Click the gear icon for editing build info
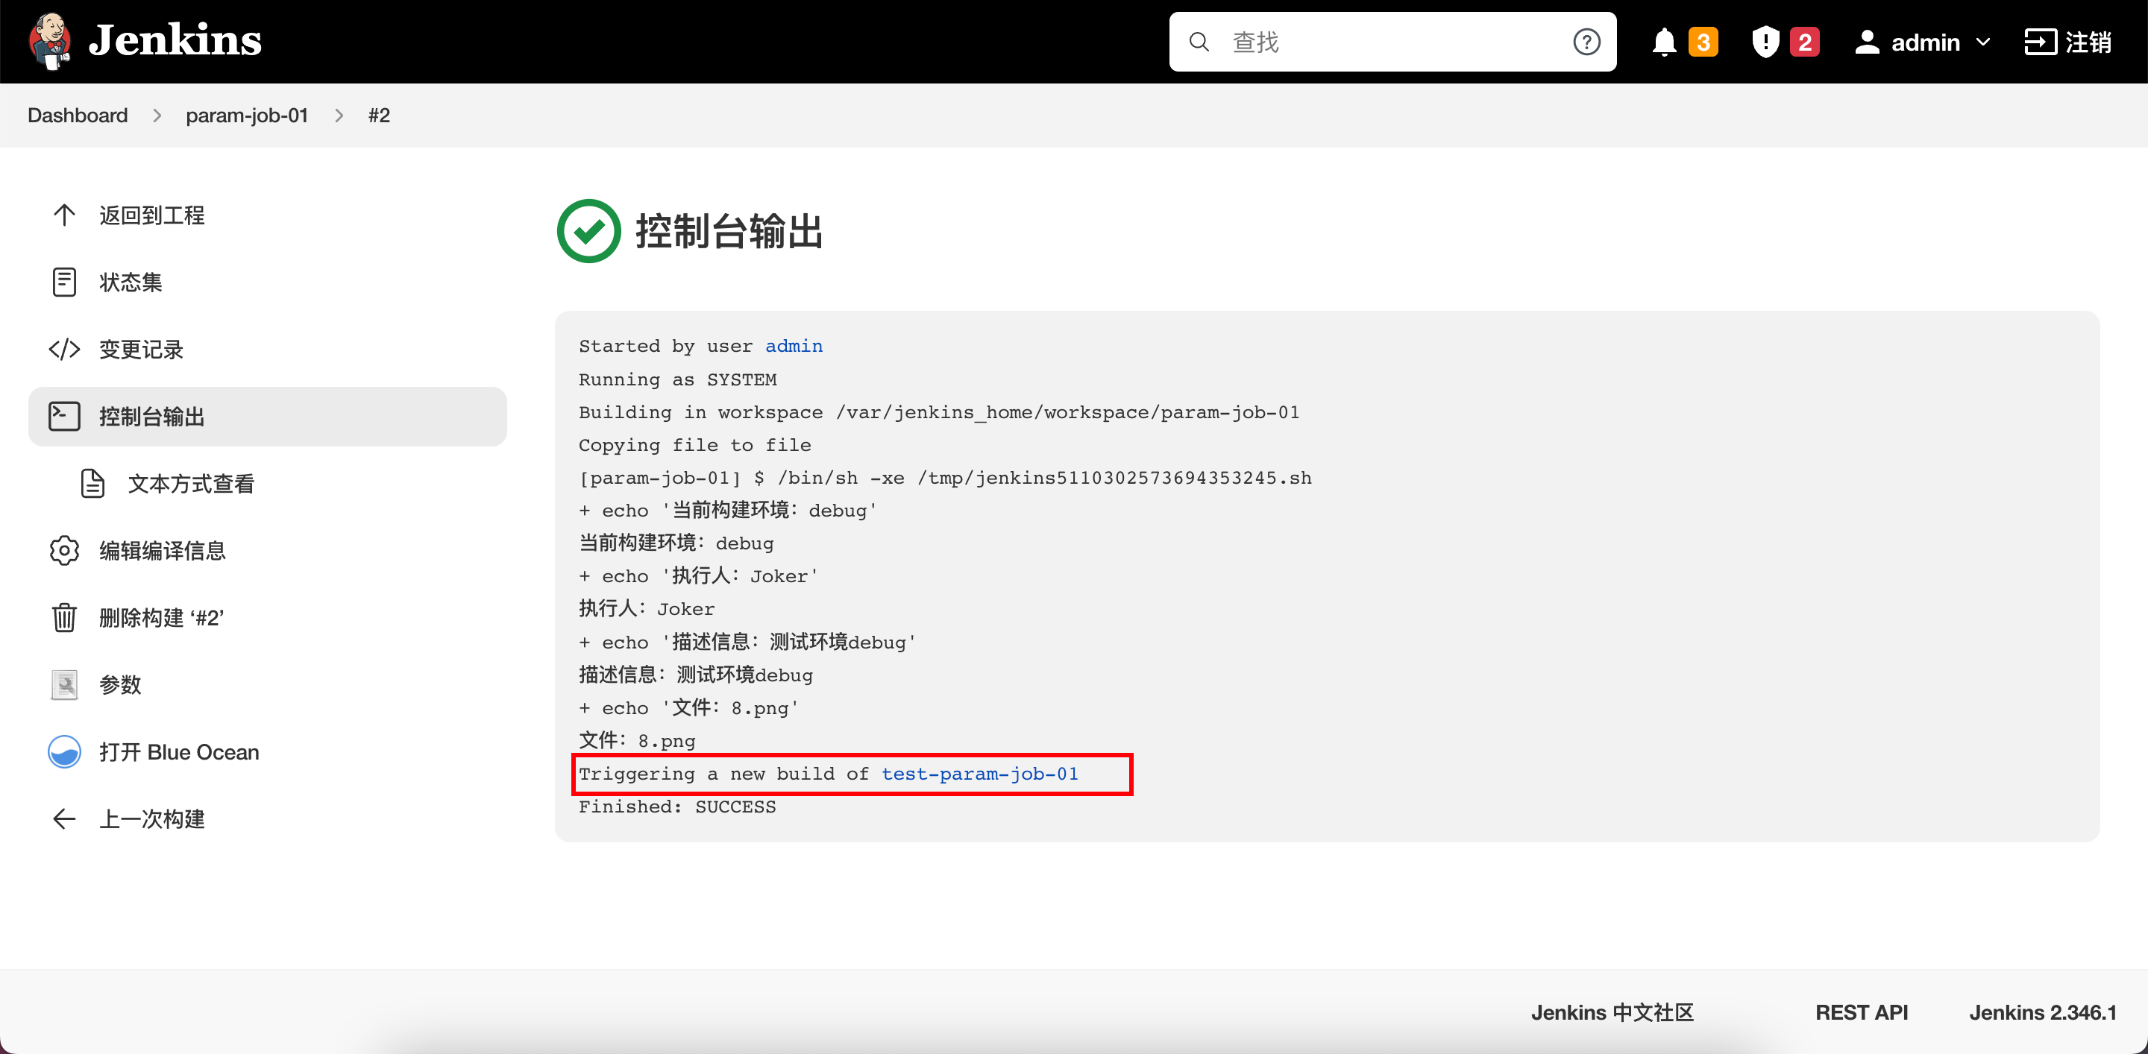 click(64, 551)
